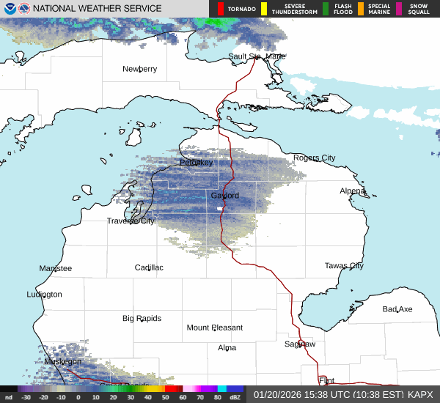Image resolution: width=440 pixels, height=403 pixels.
Task: Click the National Weather Service title text
Action: point(97,9)
